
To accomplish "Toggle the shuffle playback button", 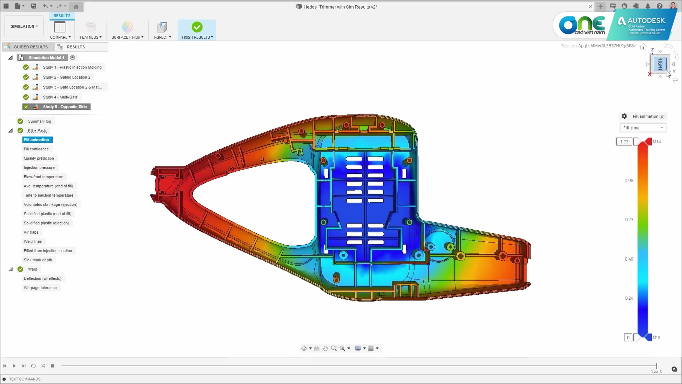I will 43,366.
